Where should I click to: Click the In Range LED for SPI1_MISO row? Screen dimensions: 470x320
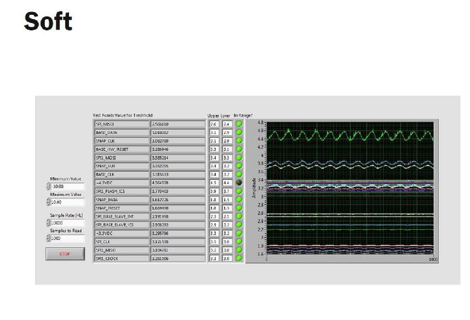(x=239, y=249)
